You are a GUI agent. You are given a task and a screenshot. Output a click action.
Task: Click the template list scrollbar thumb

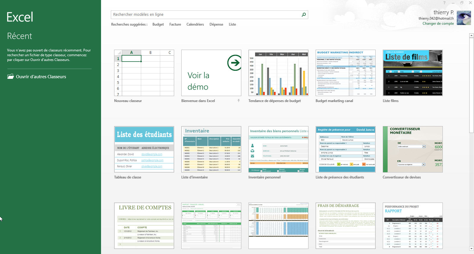[x=471, y=85]
